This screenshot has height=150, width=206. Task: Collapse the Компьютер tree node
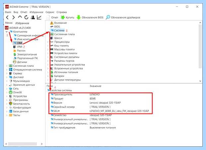click(7, 32)
